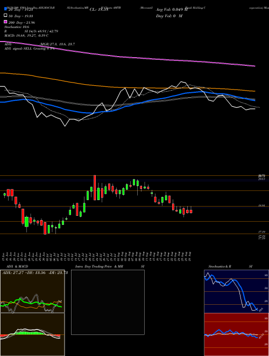Select the '200 Day = 21.96' legend text
The height and width of the screenshot is (356, 269).
tap(22, 23)
